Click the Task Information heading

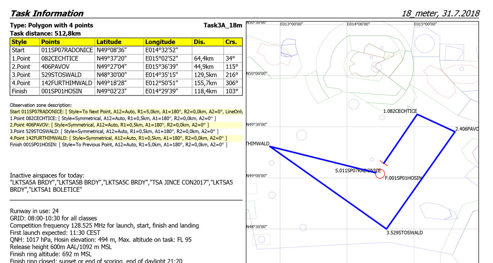[47, 13]
